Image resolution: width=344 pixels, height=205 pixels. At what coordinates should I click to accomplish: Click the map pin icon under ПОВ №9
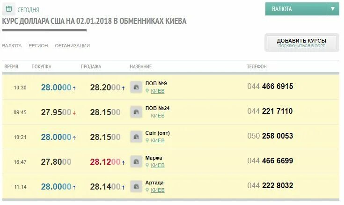click(147, 91)
